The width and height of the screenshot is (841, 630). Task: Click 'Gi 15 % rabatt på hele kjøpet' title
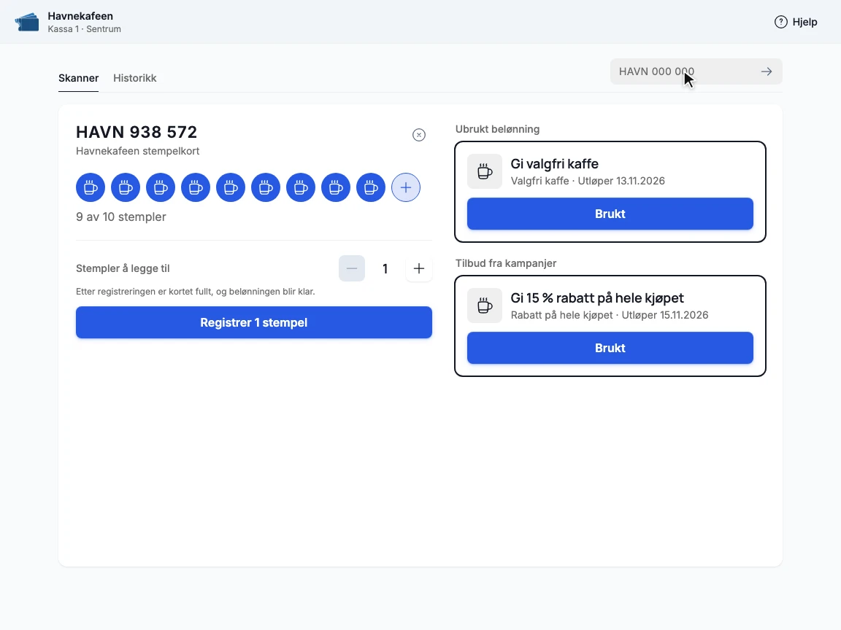click(597, 297)
